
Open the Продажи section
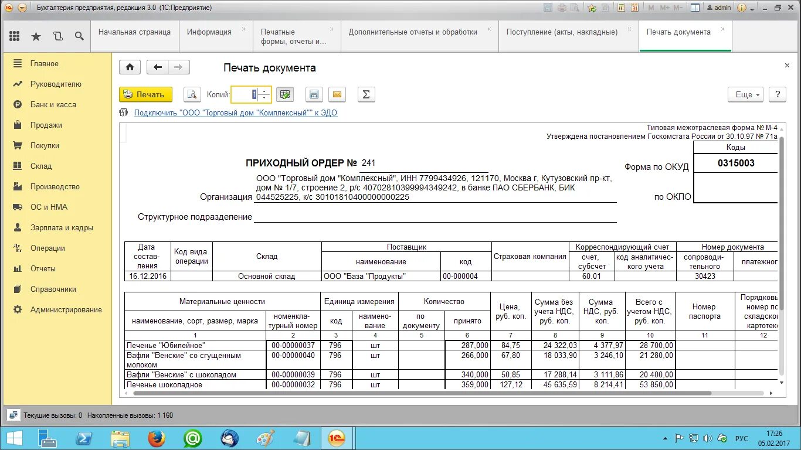[56, 125]
